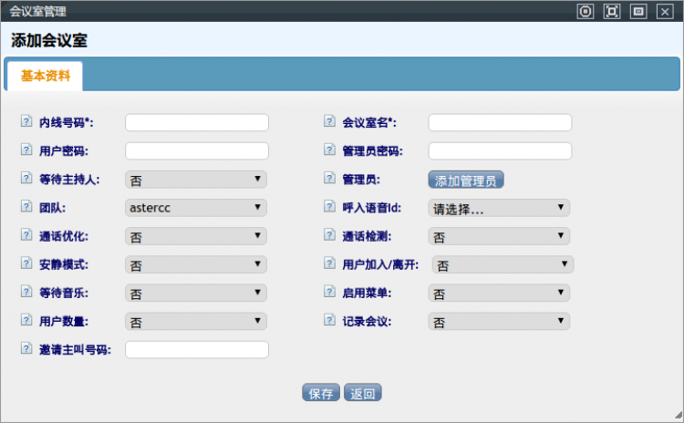Click help icon next to 管理员密码 label
This screenshot has width=684, height=423.
pos(330,150)
